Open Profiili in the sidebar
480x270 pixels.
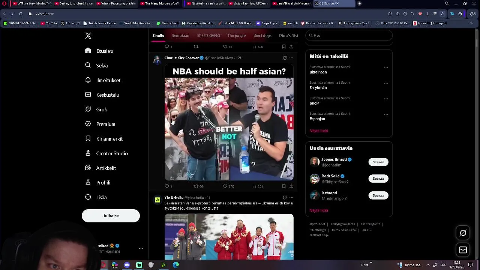click(97, 183)
